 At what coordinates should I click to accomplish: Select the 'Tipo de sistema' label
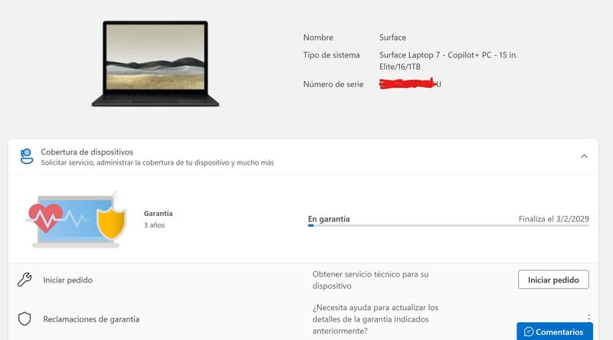pyautogui.click(x=331, y=55)
